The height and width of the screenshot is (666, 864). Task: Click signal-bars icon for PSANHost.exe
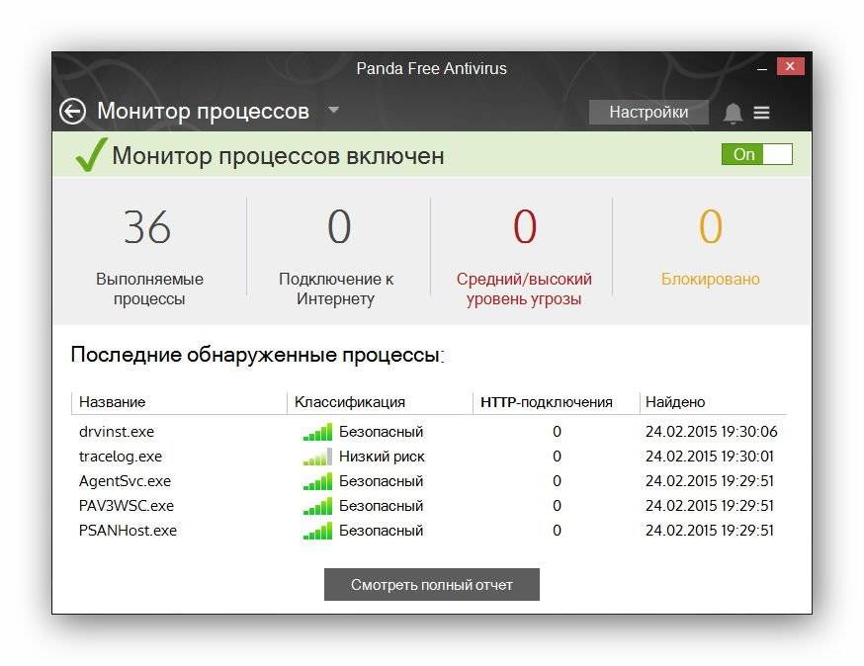pos(317,531)
